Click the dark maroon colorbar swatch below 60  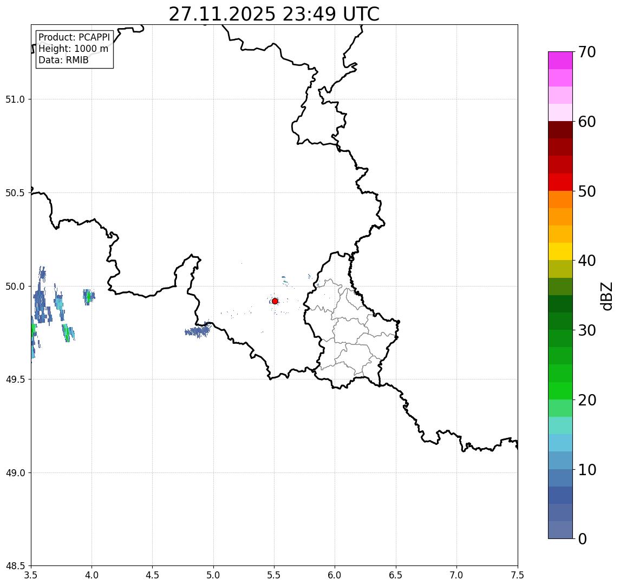[560, 130]
